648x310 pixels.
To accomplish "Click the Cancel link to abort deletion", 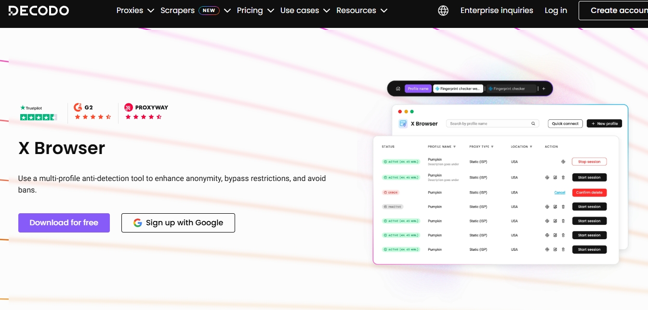I will 560,193.
